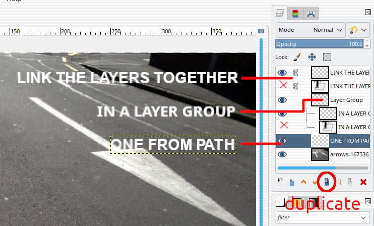This screenshot has width=374, height=226.
Task: Toggle visibility of the Layer Group
Action: coord(282,100)
